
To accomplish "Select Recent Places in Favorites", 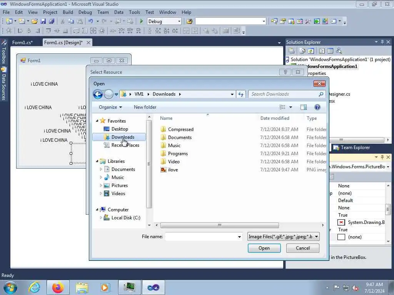I will pos(125,145).
